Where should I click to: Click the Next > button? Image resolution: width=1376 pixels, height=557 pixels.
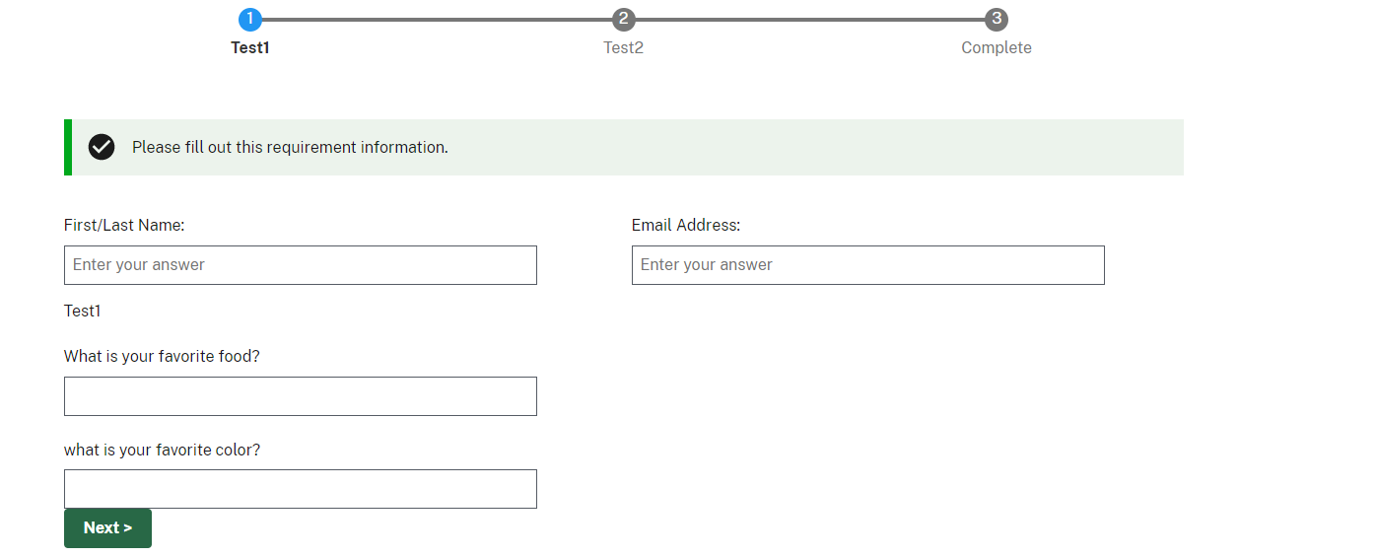pyautogui.click(x=107, y=528)
